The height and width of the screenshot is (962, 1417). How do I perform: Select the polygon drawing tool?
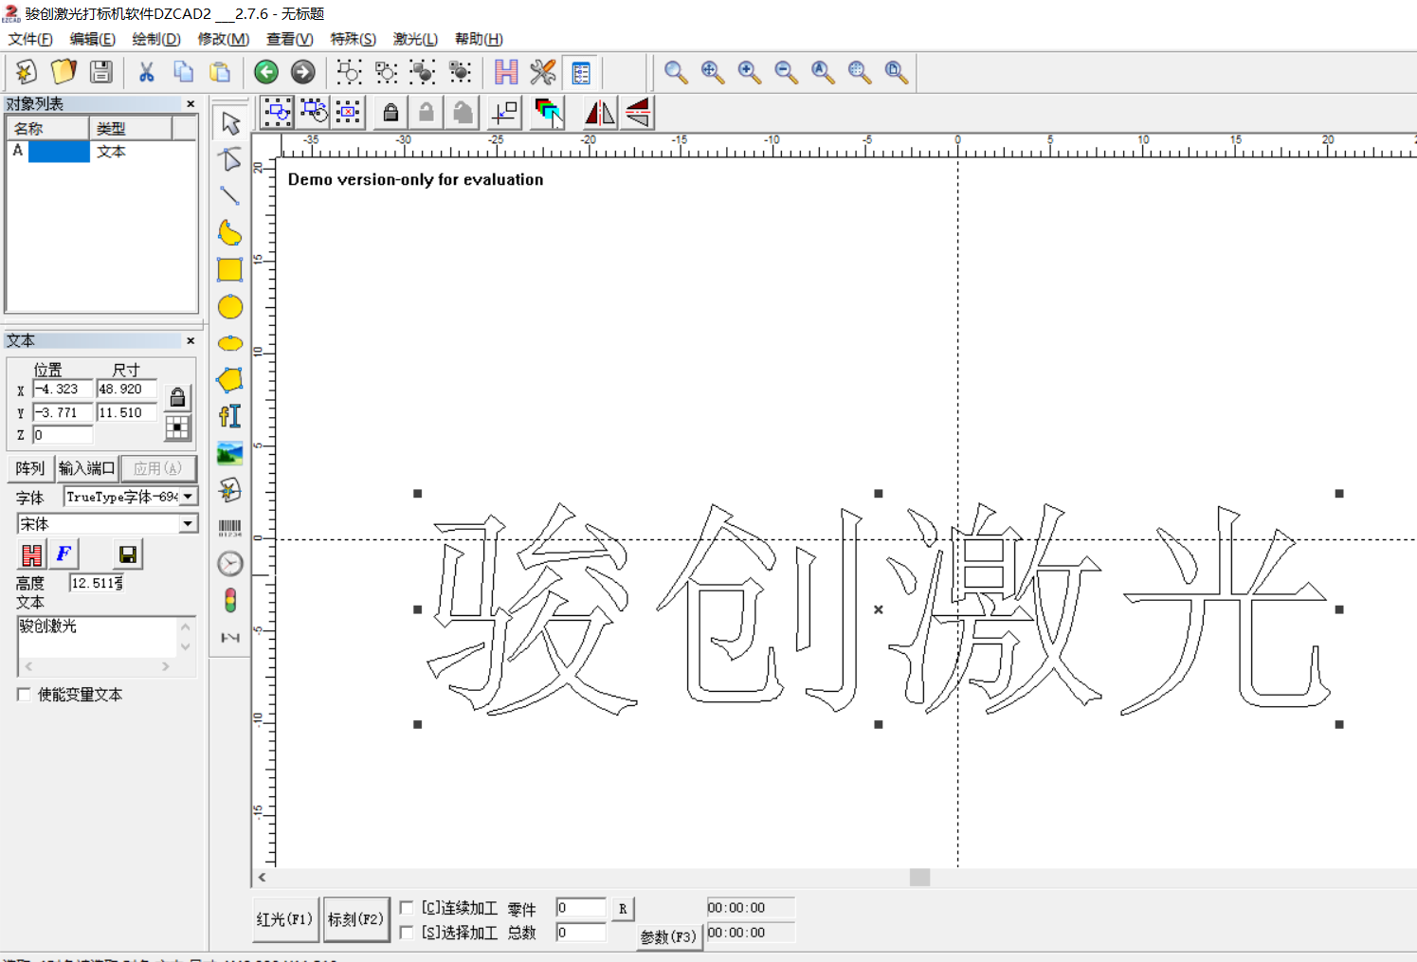pyautogui.click(x=230, y=380)
